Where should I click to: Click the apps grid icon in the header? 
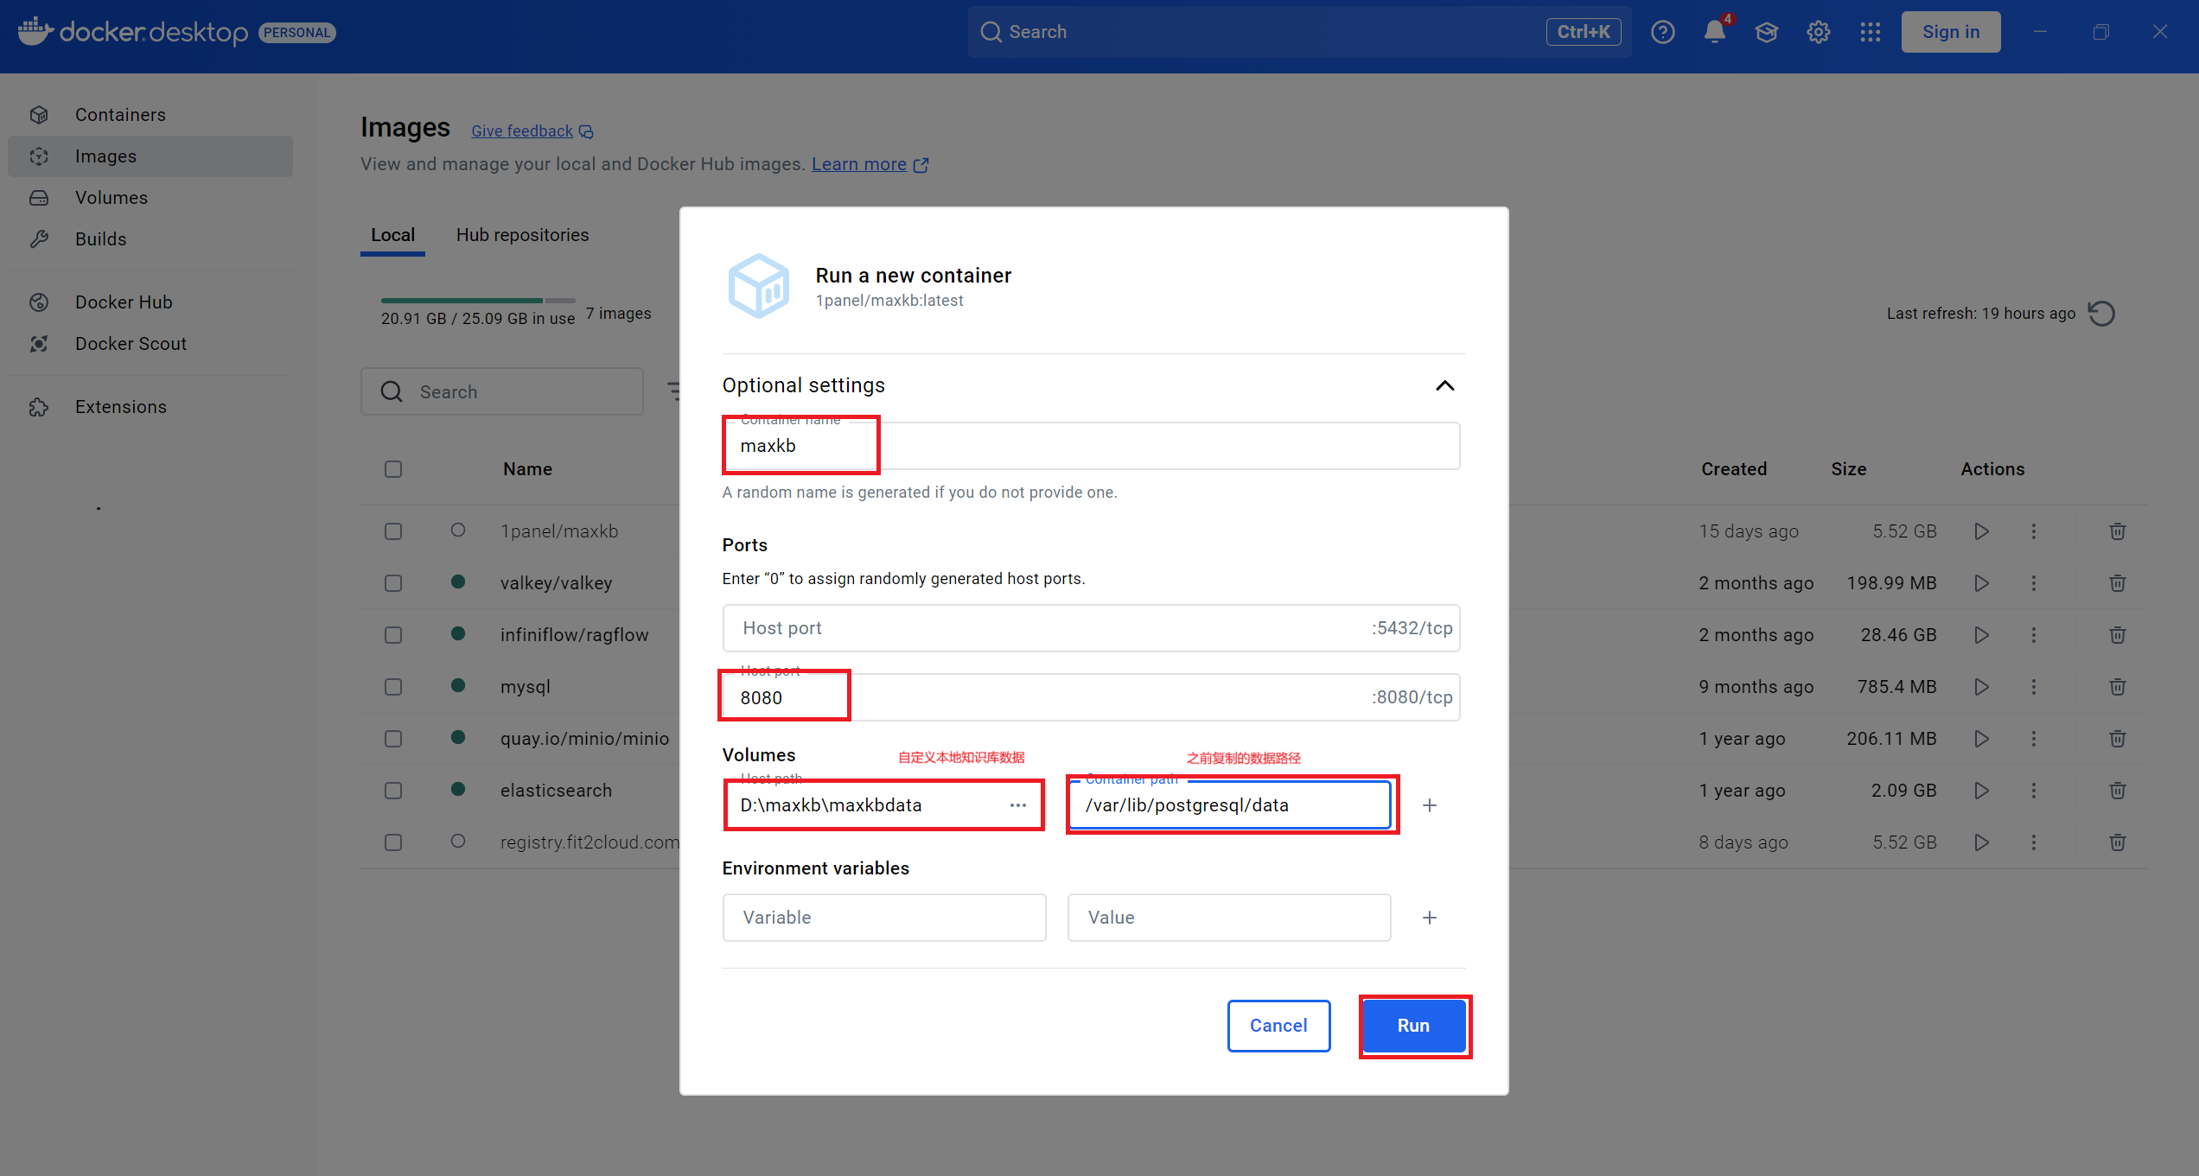click(x=1870, y=32)
